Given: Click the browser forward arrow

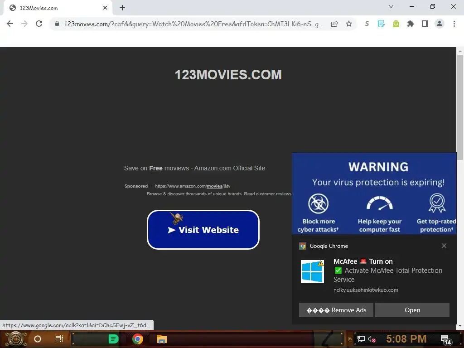Looking at the screenshot, I should (24, 24).
